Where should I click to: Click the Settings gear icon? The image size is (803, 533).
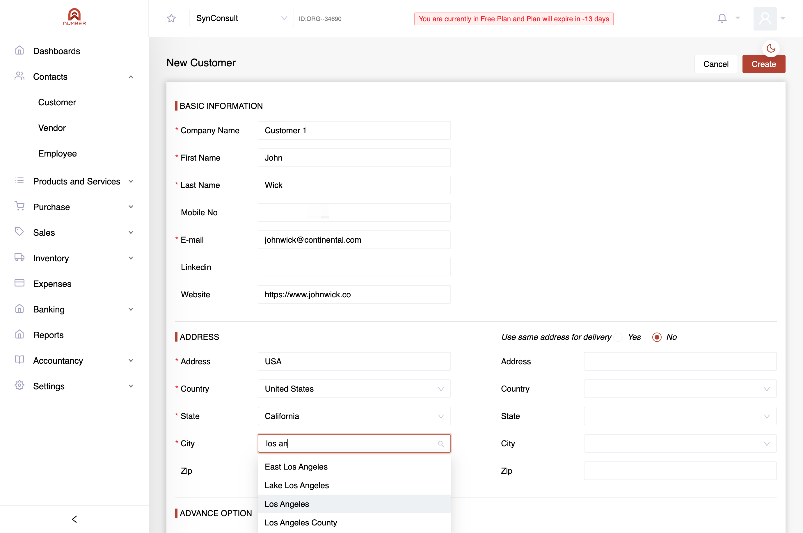[x=19, y=385]
